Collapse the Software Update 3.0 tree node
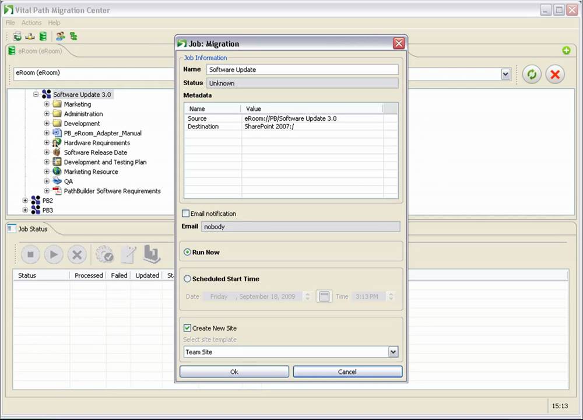583x420 pixels. tap(36, 94)
